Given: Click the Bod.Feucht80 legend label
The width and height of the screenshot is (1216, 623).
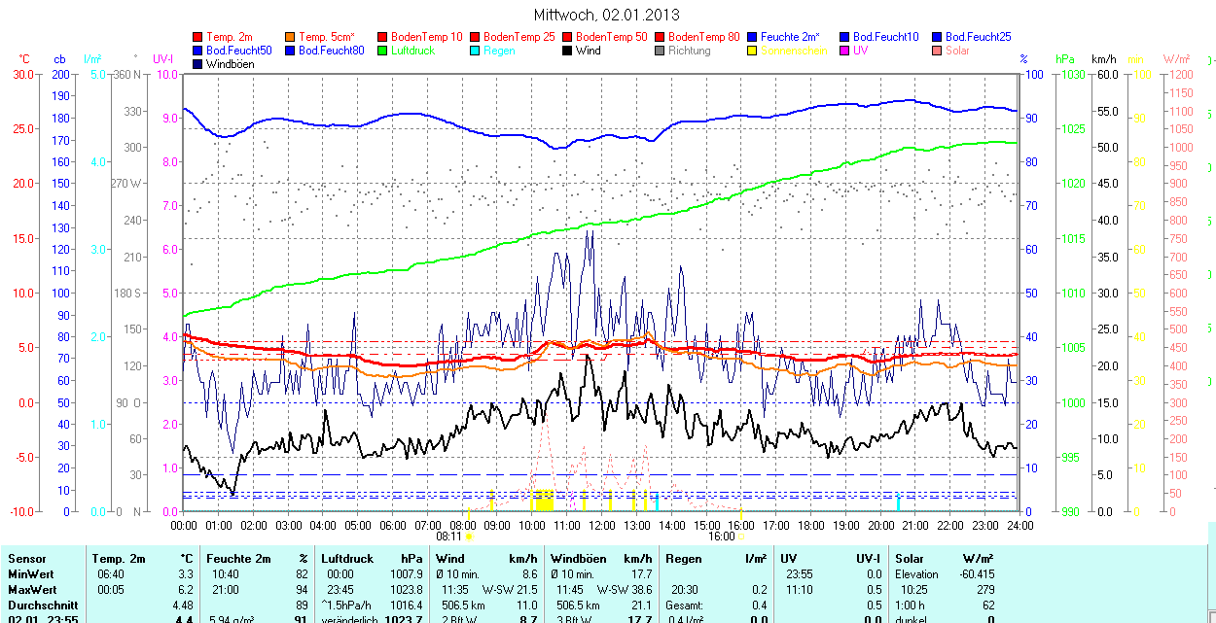Looking at the screenshot, I should [x=331, y=51].
